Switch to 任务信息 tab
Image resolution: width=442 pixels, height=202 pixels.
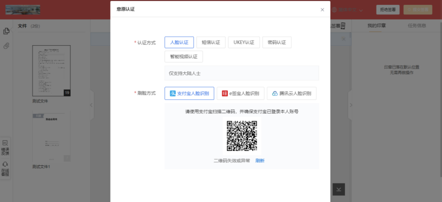point(417,26)
